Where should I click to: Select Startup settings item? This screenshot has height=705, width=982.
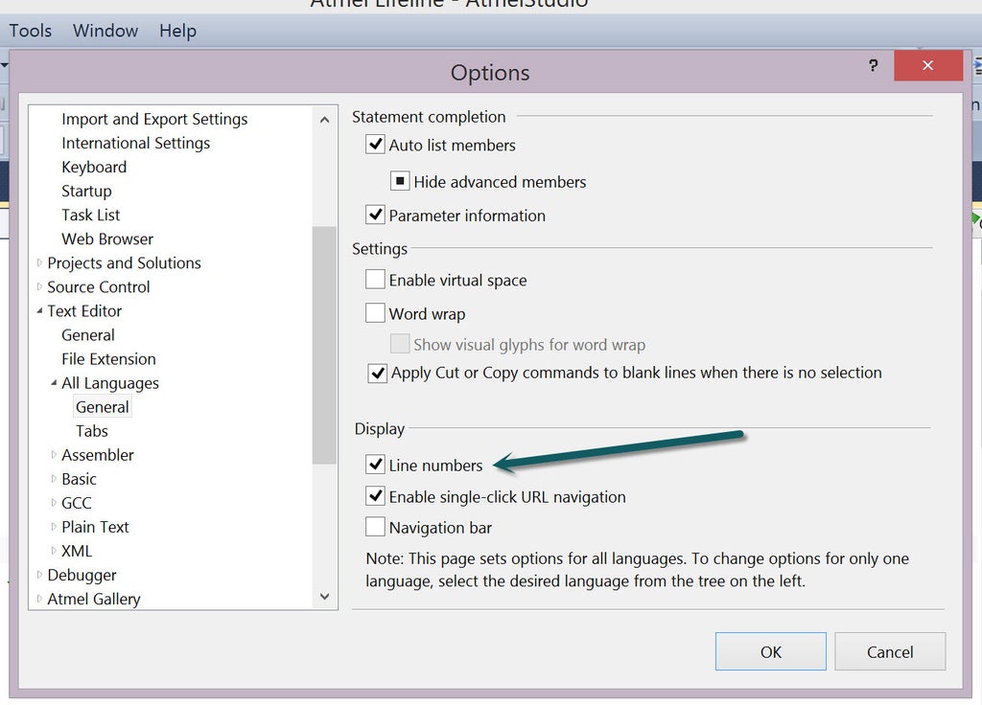[86, 191]
